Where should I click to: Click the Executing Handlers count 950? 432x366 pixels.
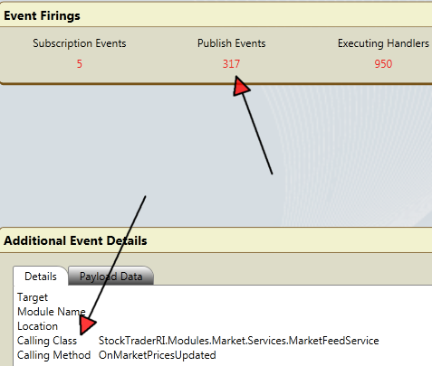(383, 64)
